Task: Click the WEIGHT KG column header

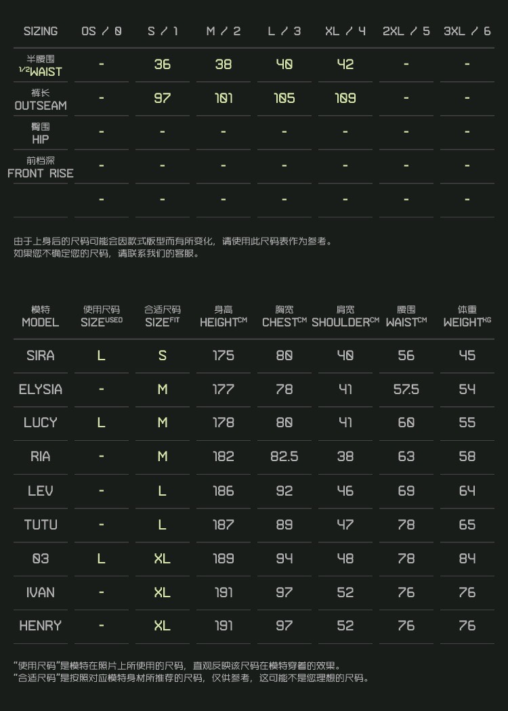Action: click(x=467, y=316)
